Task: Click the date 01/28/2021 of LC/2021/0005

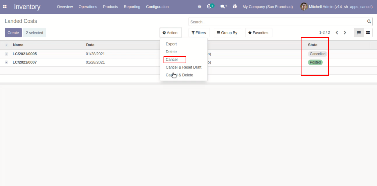Action: pos(95,54)
